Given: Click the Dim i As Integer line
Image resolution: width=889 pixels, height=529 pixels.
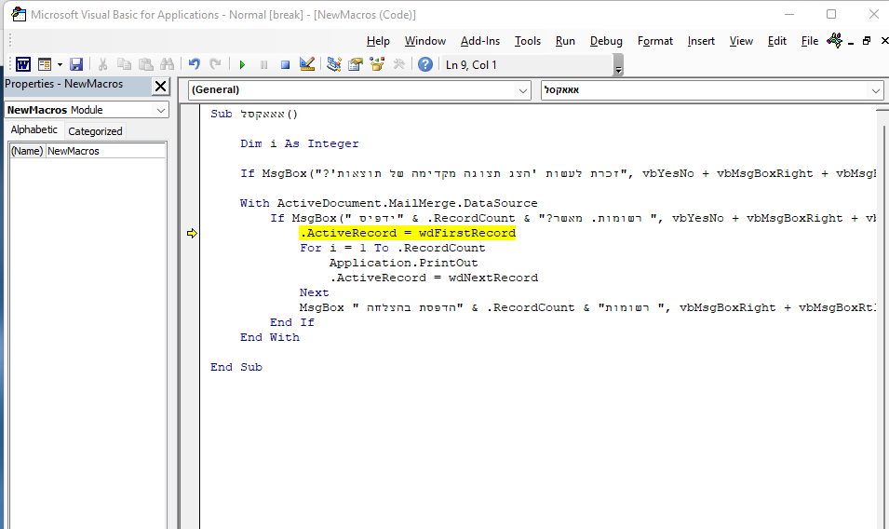Looking at the screenshot, I should click(x=300, y=143).
